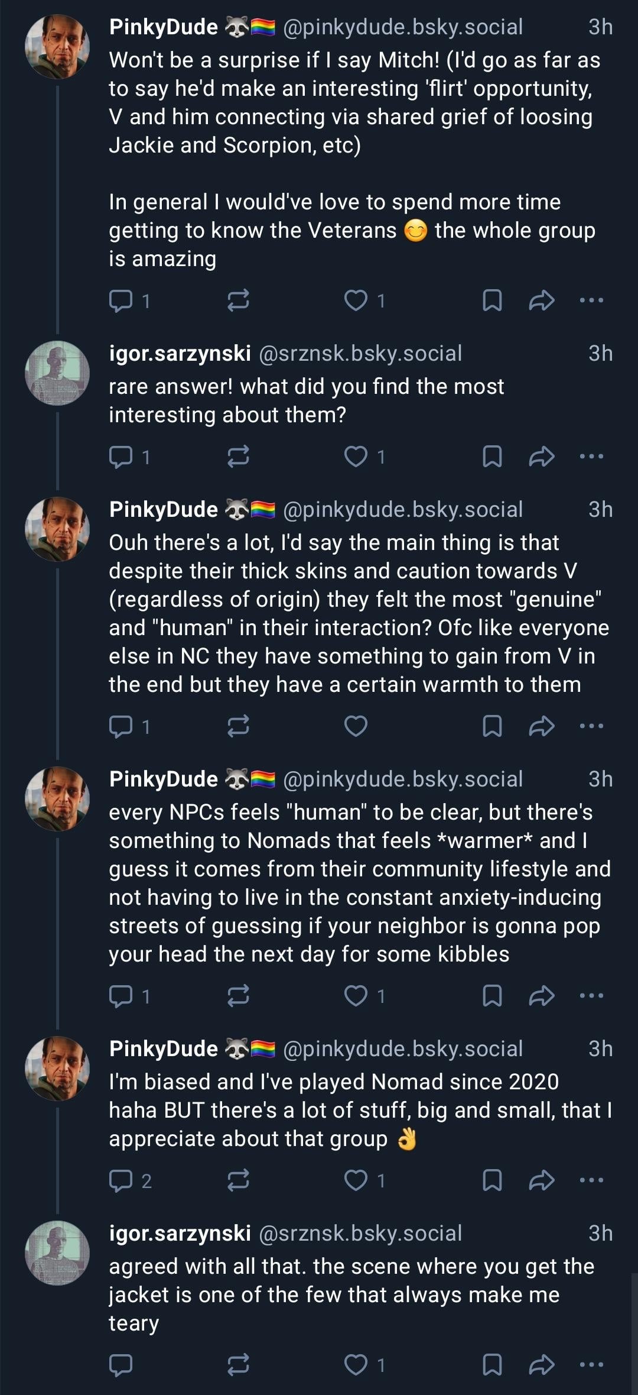The width and height of the screenshot is (638, 1395).
Task: Open PinkyDude's name on the Mitch post
Action: tap(164, 27)
